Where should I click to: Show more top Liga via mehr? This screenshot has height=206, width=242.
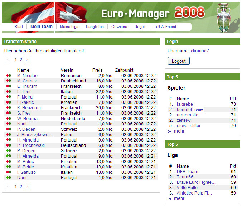coord(179,198)
